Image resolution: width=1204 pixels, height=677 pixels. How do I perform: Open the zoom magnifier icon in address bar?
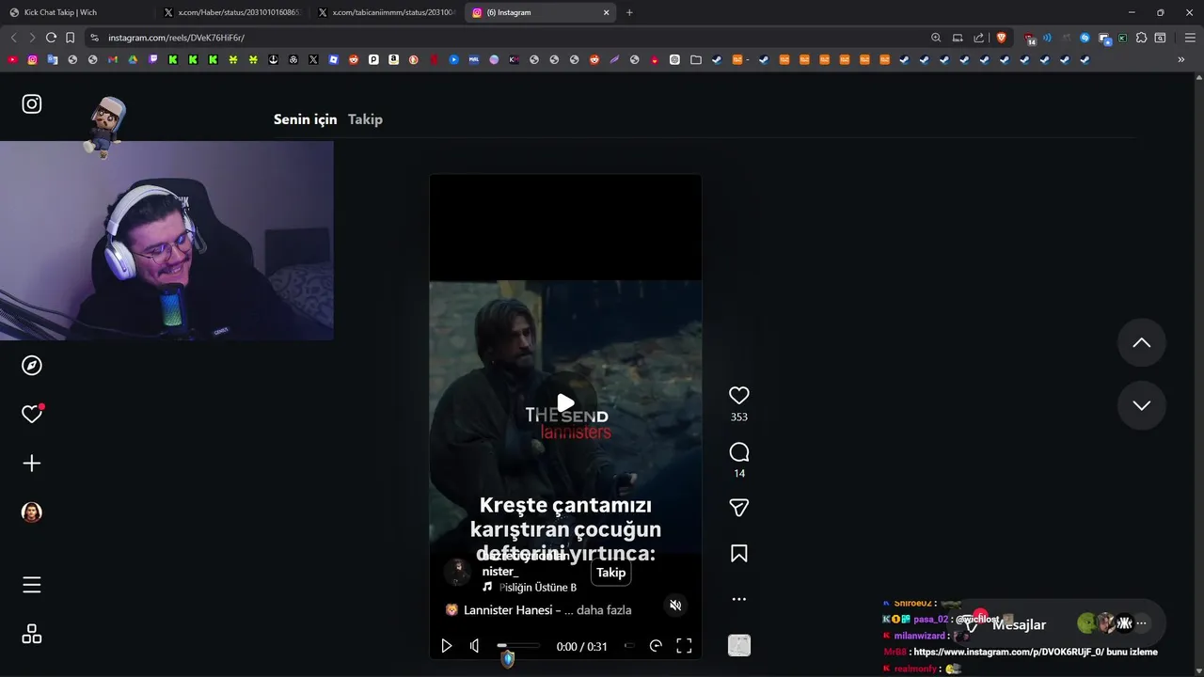pos(936,38)
